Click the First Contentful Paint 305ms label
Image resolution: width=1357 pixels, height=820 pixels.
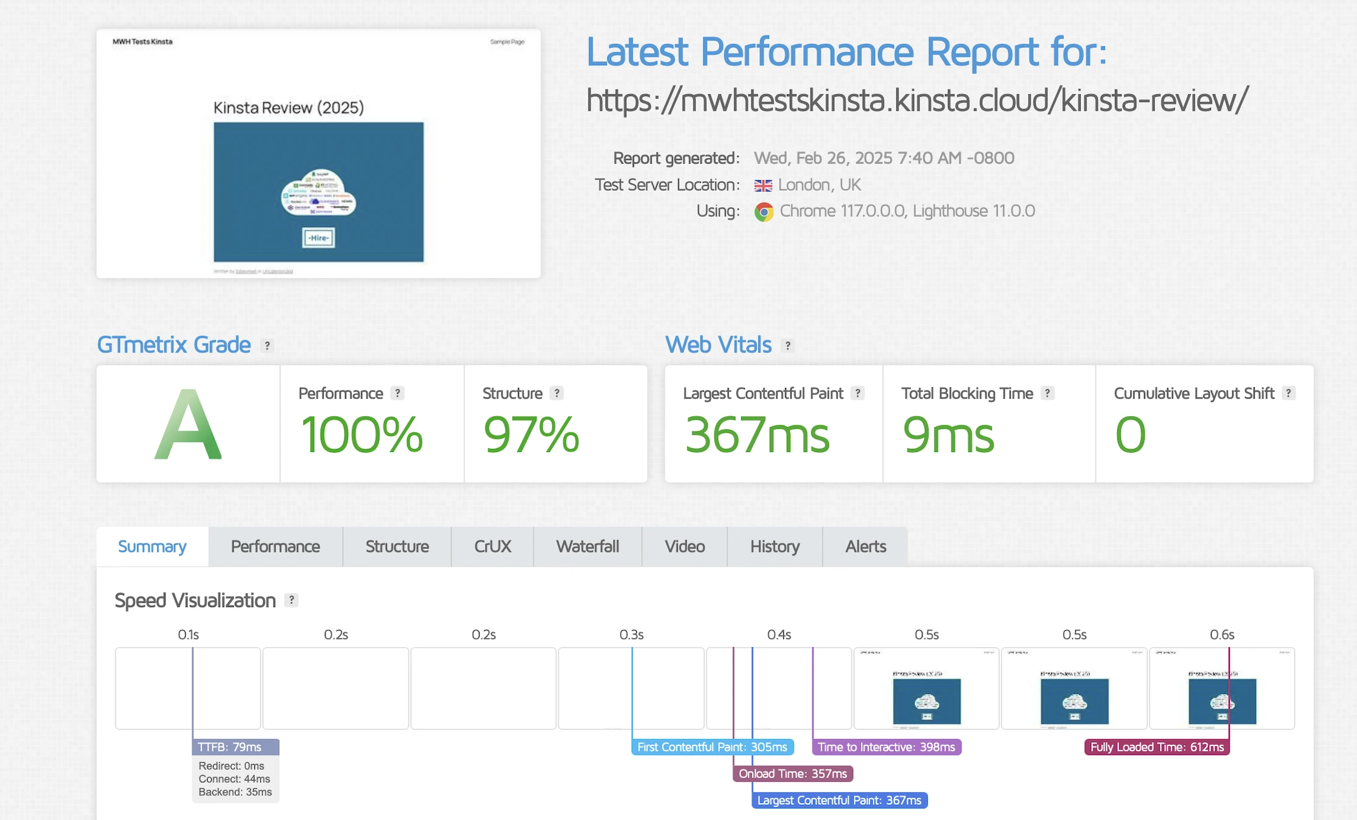[713, 747]
